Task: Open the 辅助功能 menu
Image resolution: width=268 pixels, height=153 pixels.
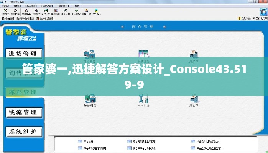Action: click(47, 6)
